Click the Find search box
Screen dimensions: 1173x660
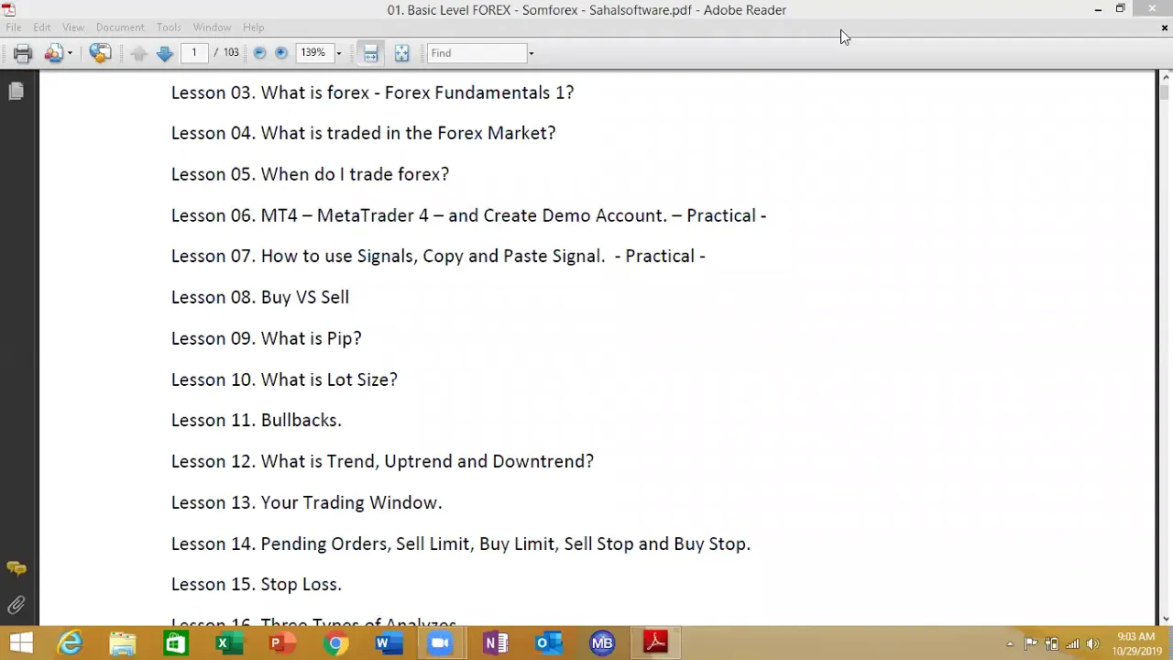[x=477, y=53]
